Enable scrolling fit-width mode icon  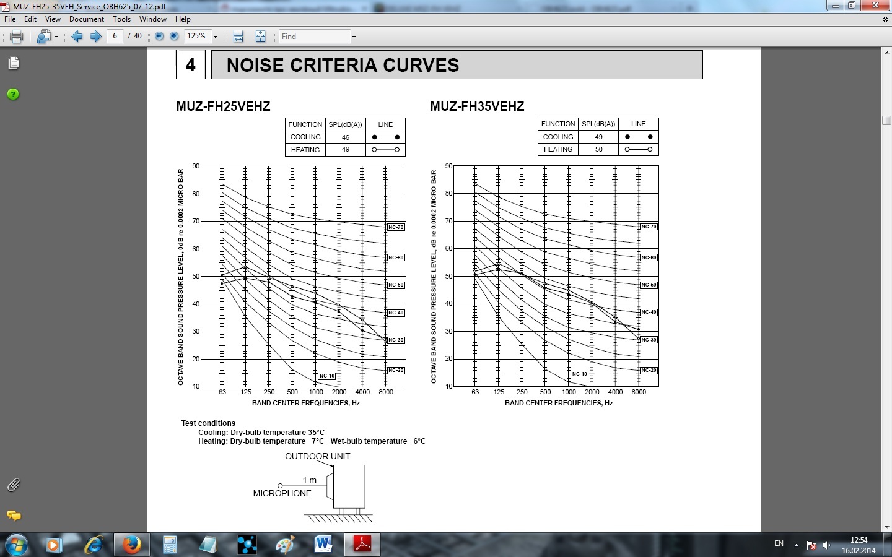tap(238, 37)
